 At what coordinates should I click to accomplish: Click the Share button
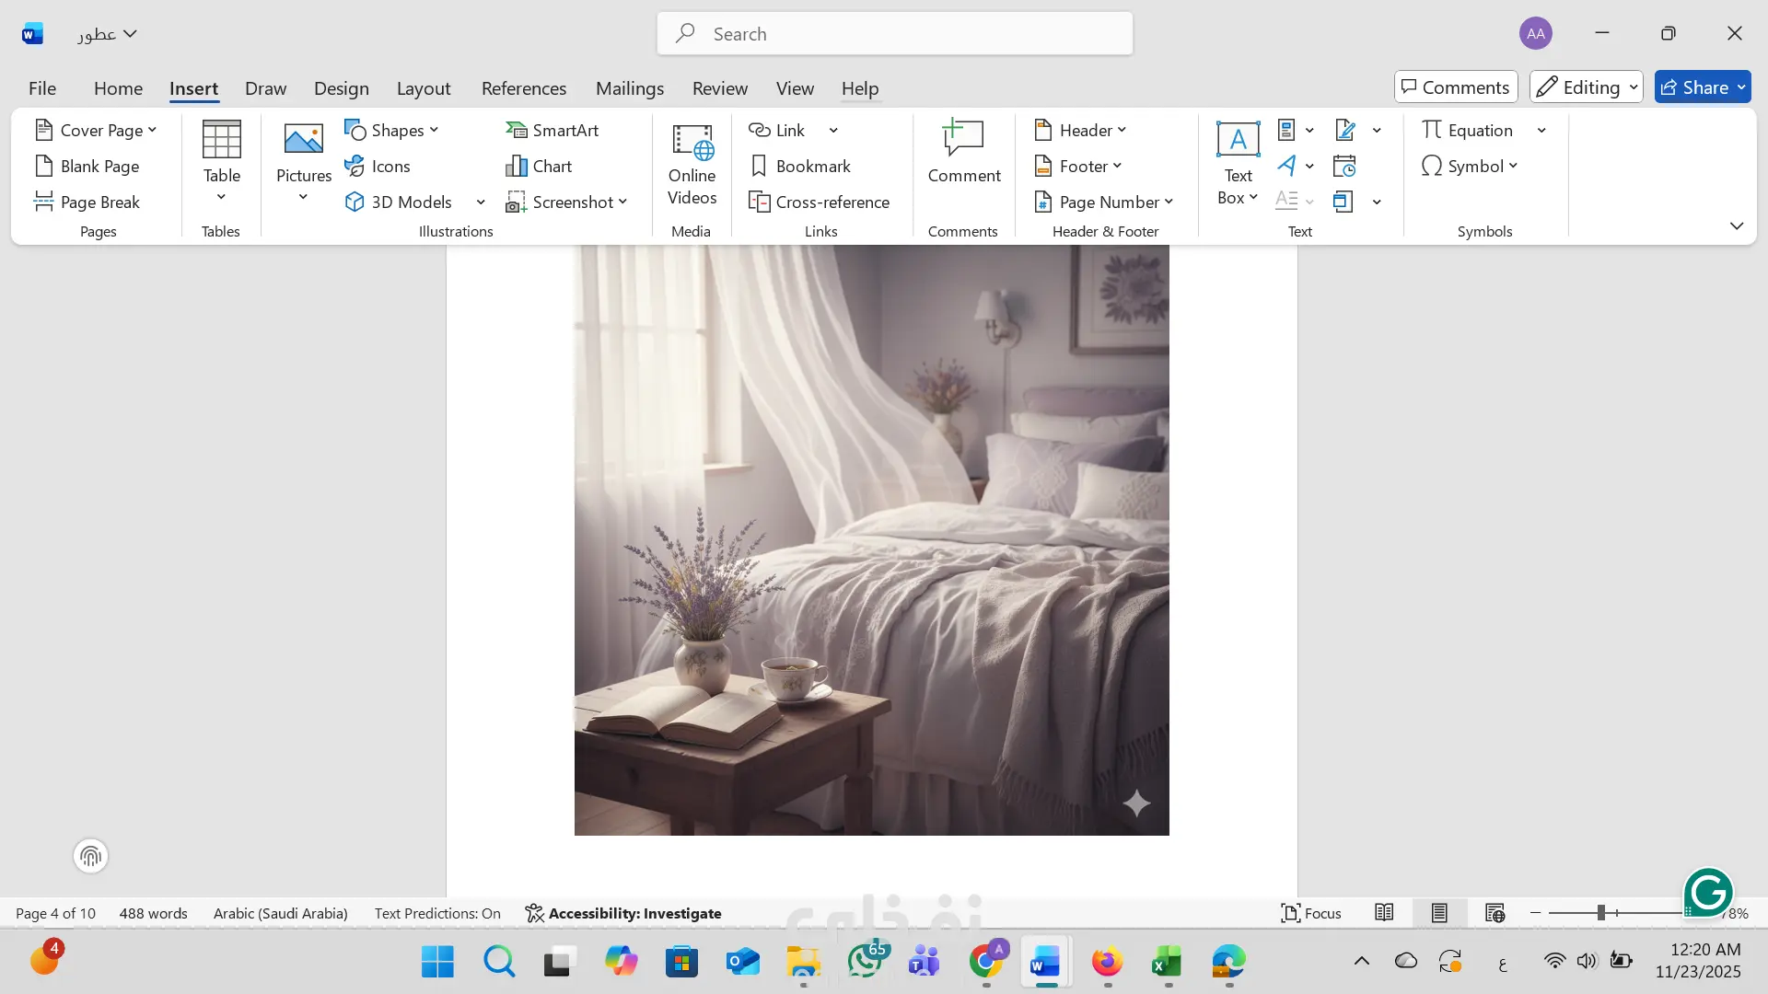(1694, 87)
